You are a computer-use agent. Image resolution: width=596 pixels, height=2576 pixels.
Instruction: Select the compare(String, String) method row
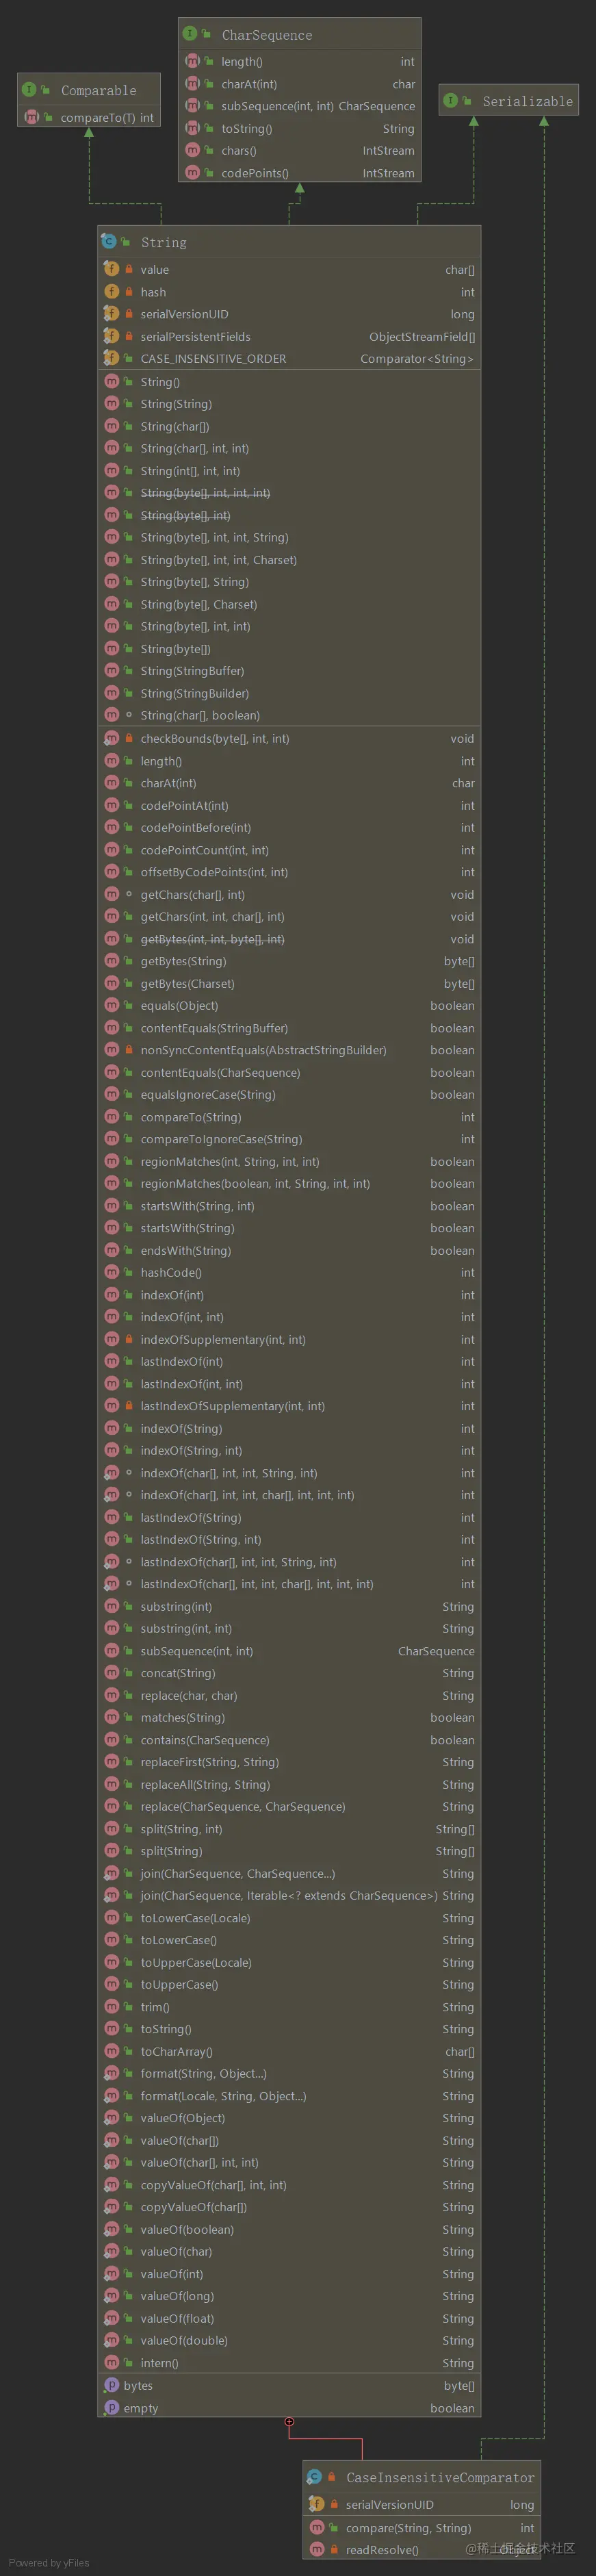tap(422, 2527)
